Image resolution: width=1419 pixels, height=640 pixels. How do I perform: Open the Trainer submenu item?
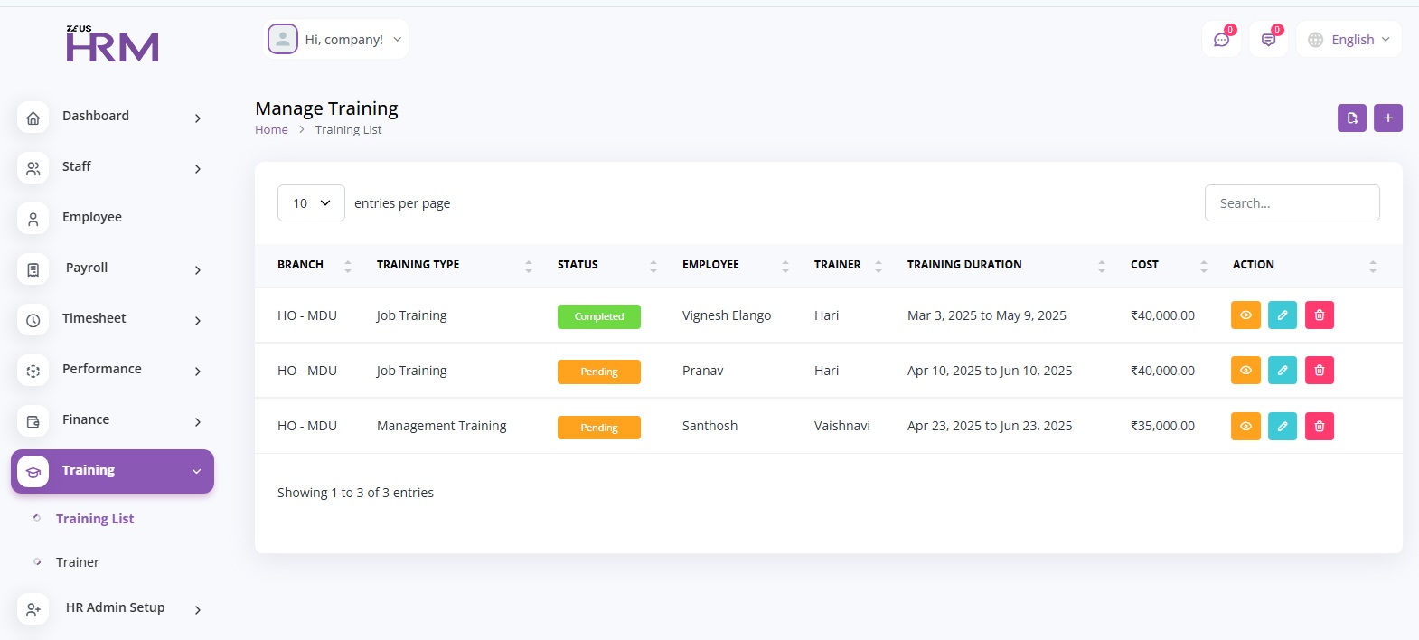click(x=78, y=562)
